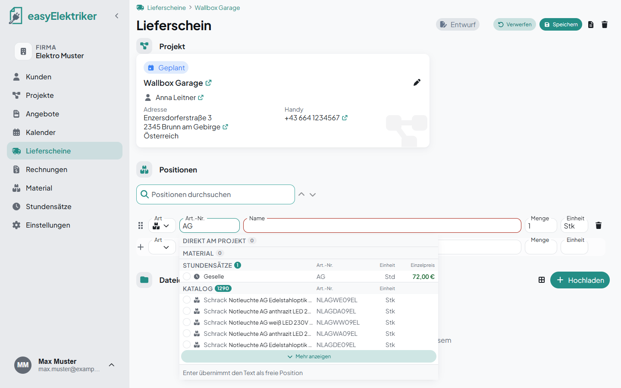Click the Menge field with value 1

[541, 225]
